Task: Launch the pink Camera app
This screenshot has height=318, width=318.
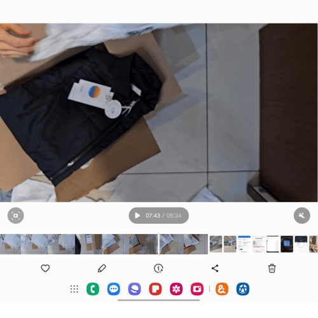Action: [197, 289]
